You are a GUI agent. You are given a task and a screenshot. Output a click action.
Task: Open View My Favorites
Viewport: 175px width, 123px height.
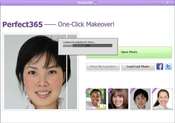coord(103,66)
